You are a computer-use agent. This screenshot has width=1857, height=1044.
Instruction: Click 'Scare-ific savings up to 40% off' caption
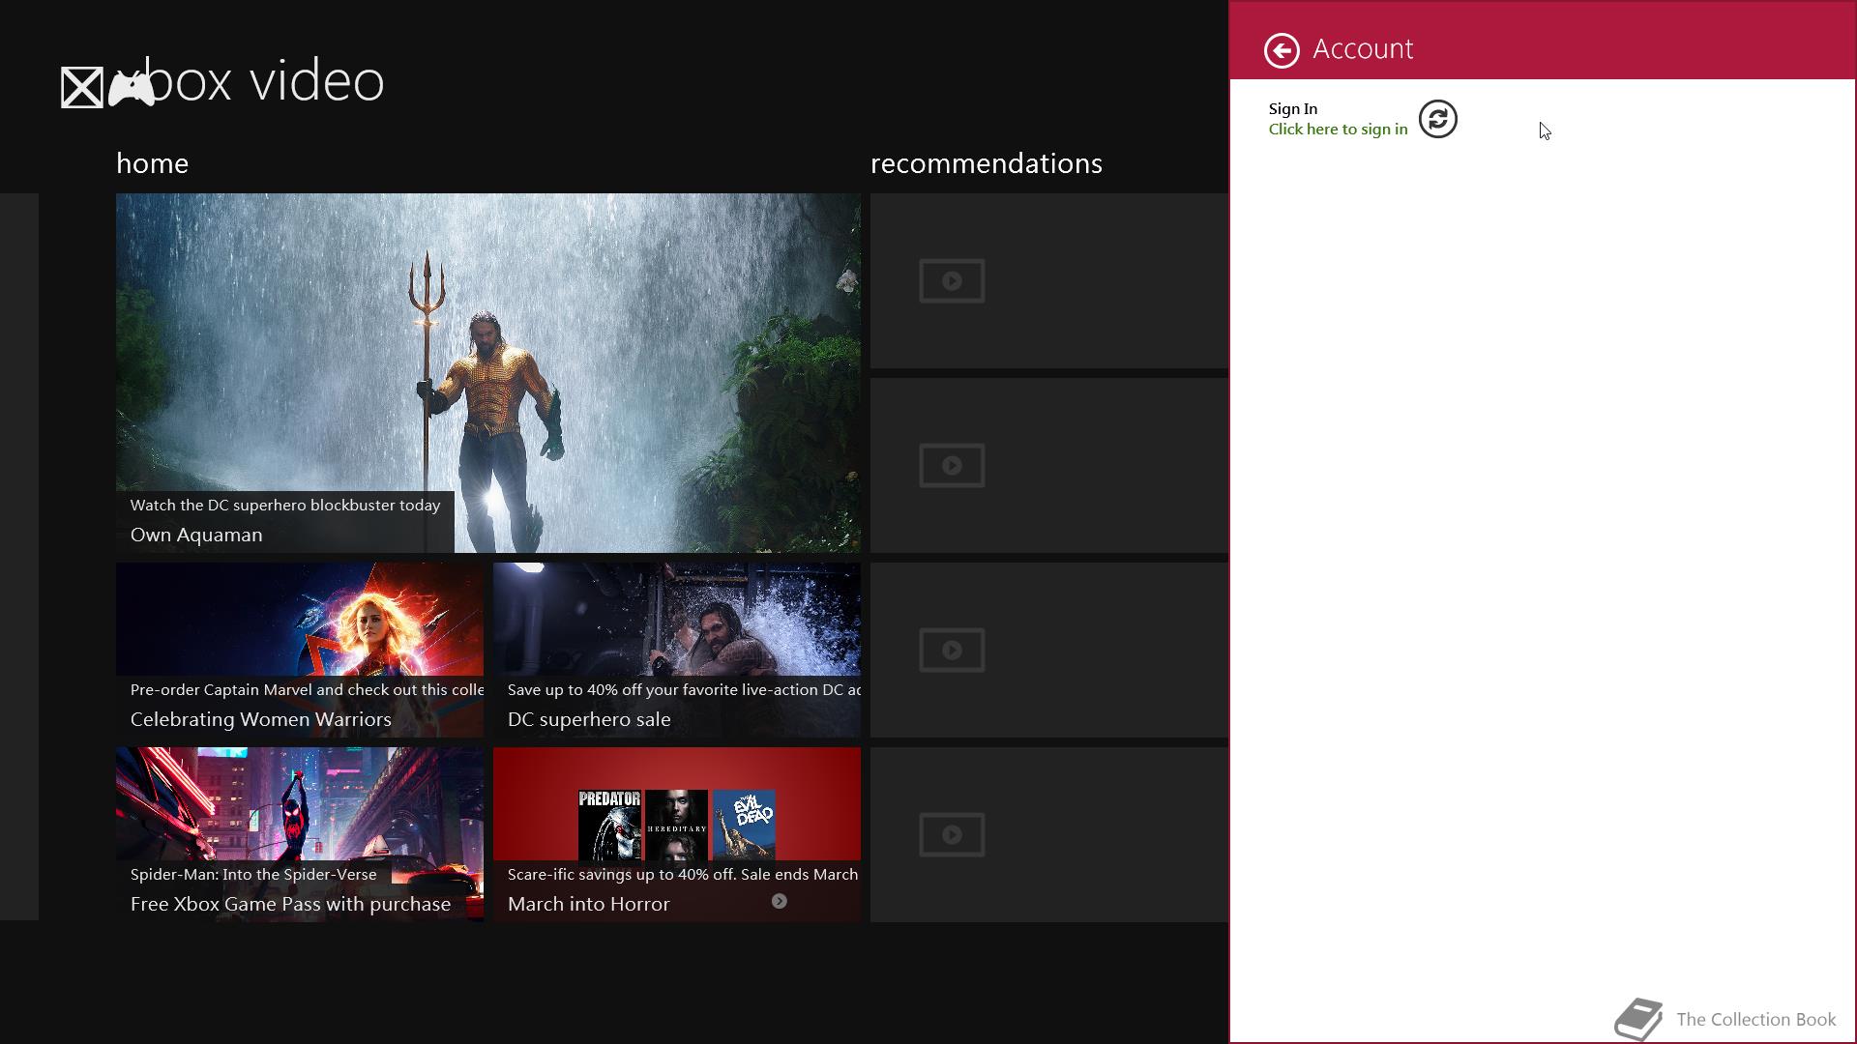(x=683, y=875)
